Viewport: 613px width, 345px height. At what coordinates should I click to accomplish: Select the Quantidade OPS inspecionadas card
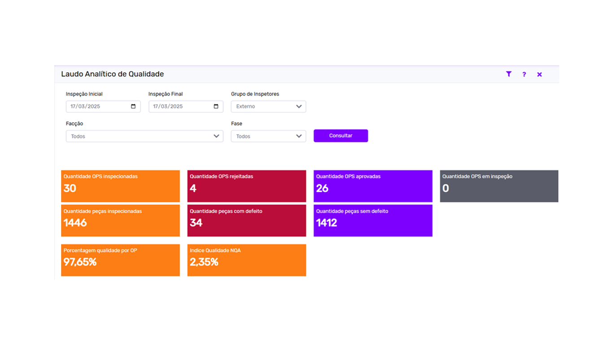[x=120, y=186]
